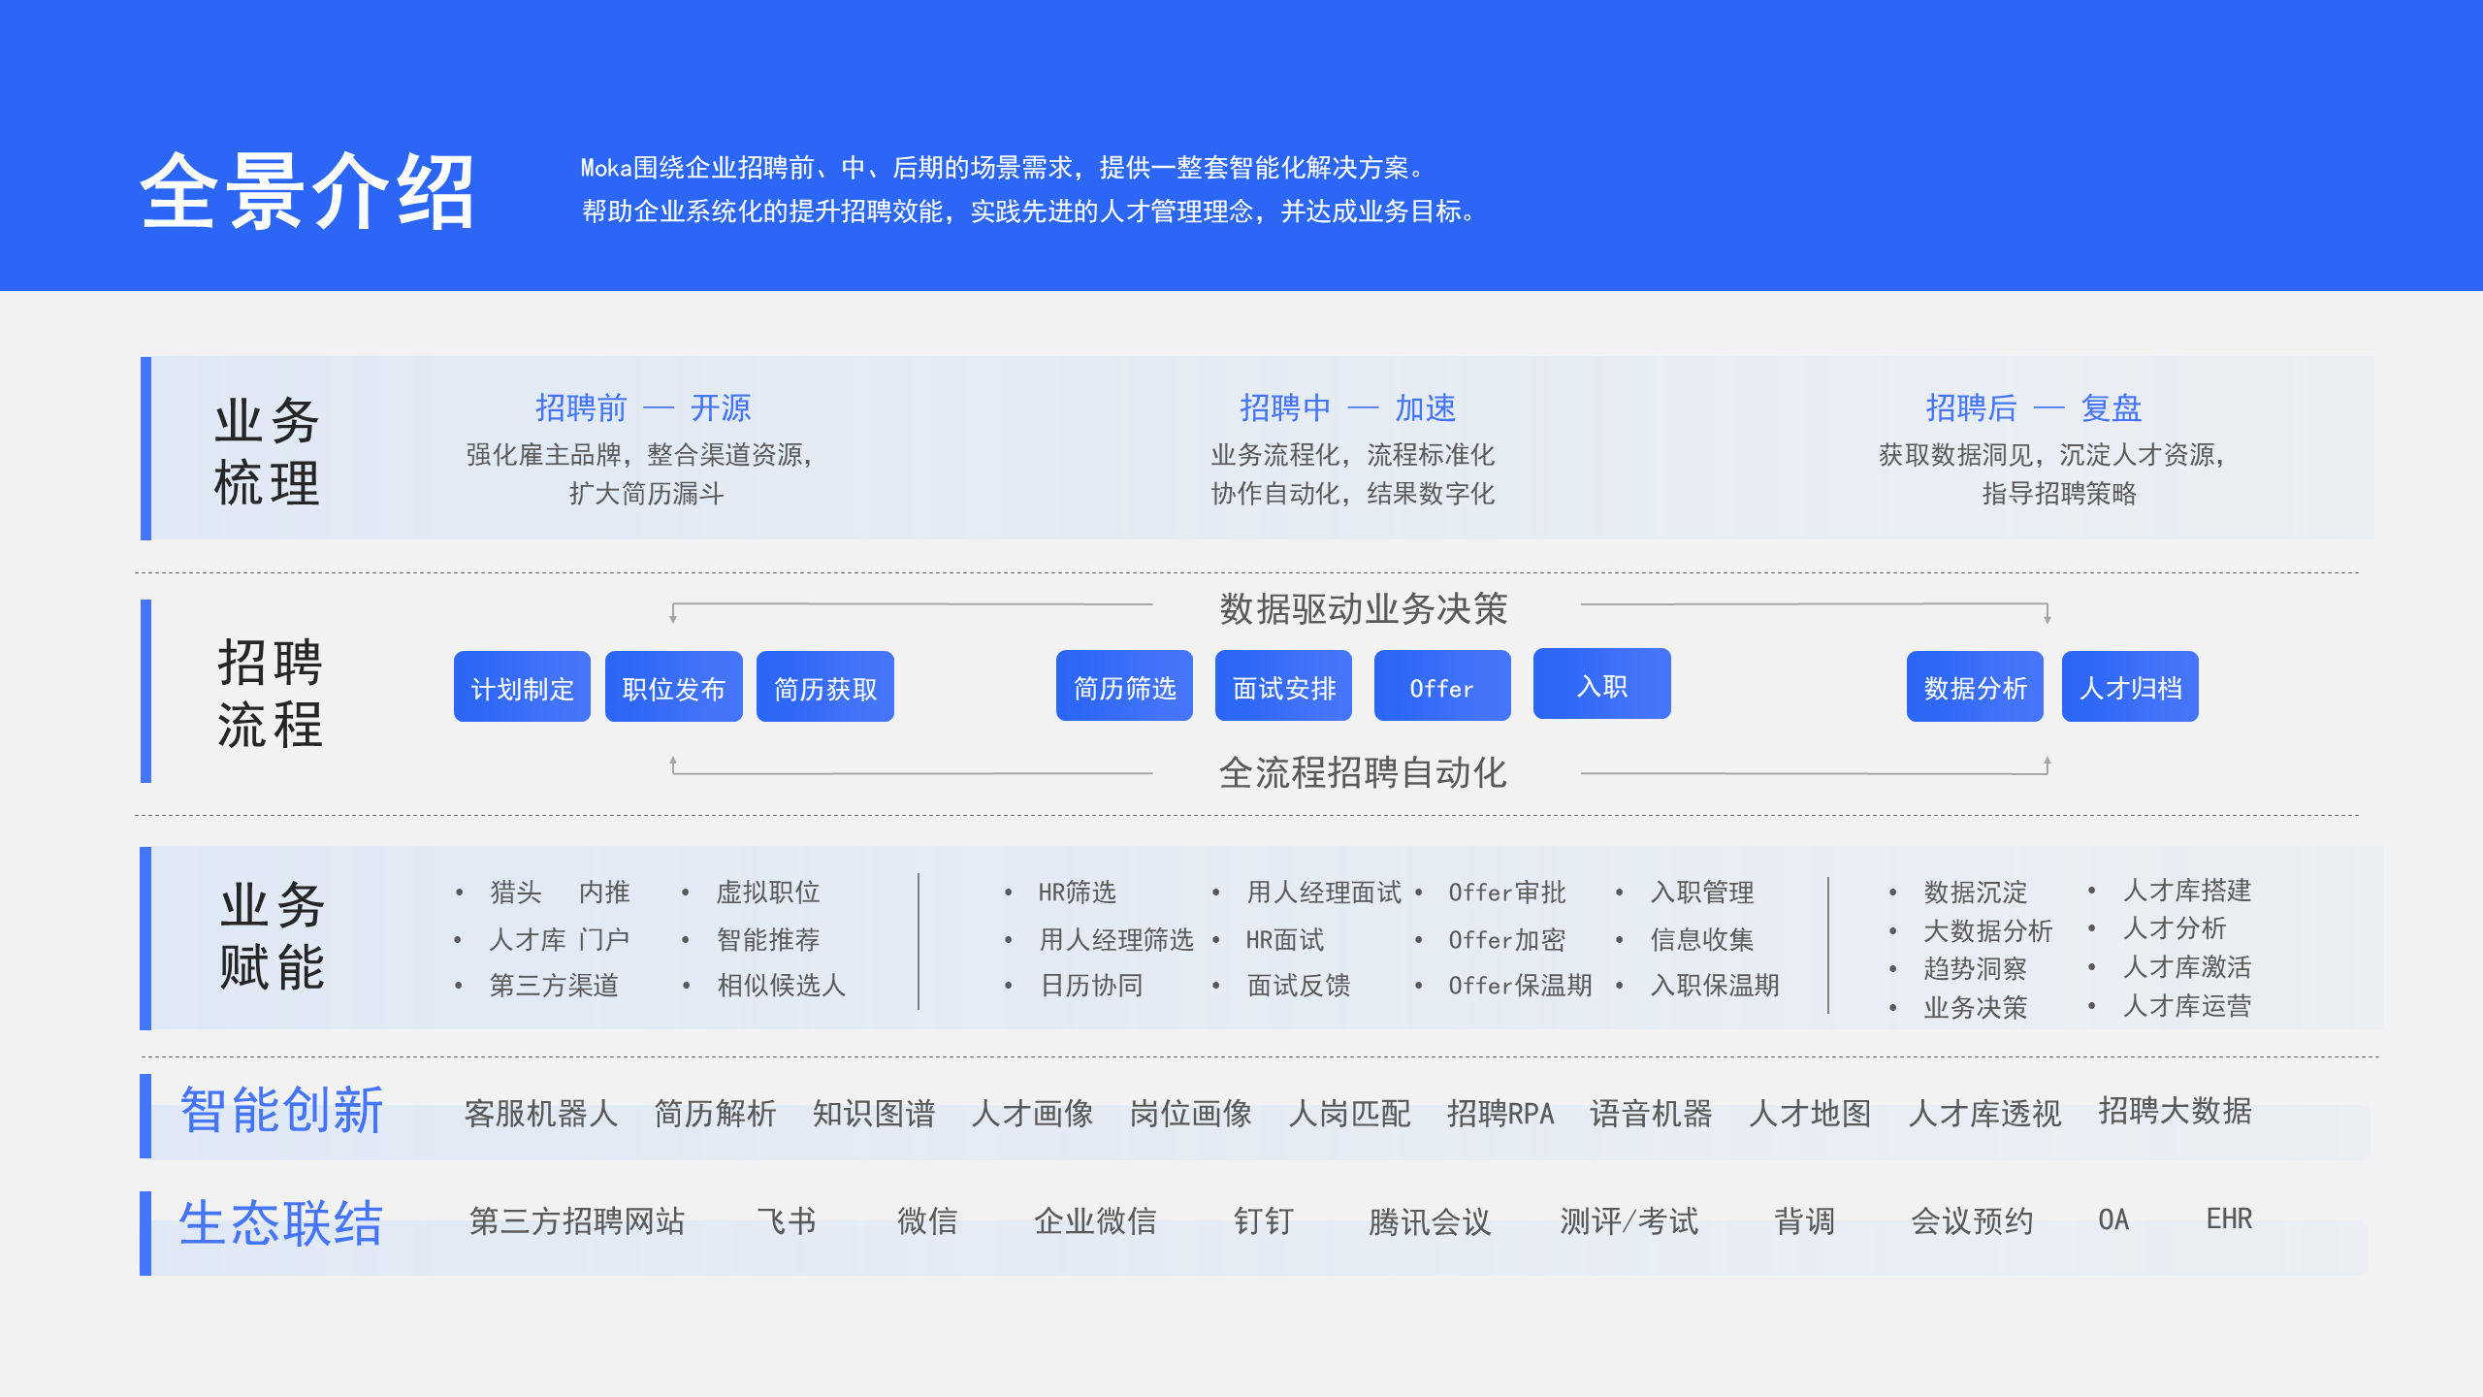This screenshot has height=1397, width=2483.
Task: Click the 面试安排 blue box
Action: 1283,686
